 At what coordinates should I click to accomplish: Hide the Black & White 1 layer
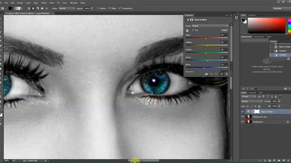coord(242,112)
